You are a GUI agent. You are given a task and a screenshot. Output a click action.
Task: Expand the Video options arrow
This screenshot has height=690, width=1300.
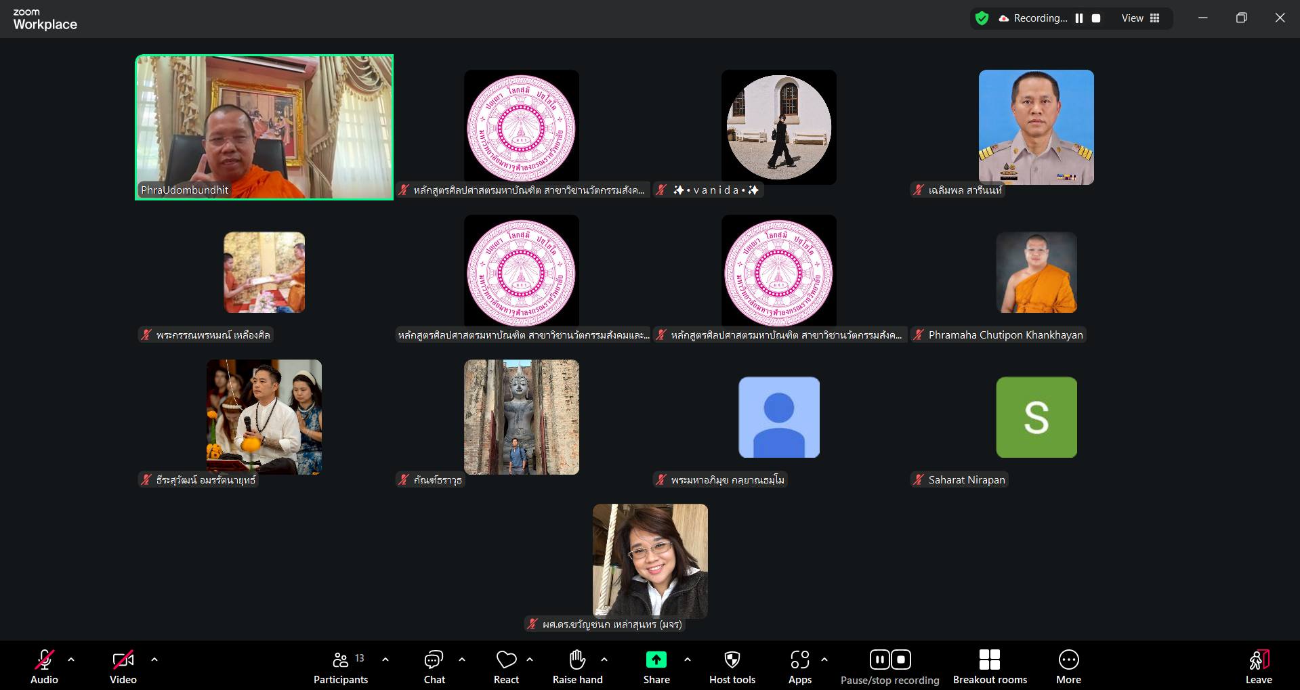[x=154, y=659]
